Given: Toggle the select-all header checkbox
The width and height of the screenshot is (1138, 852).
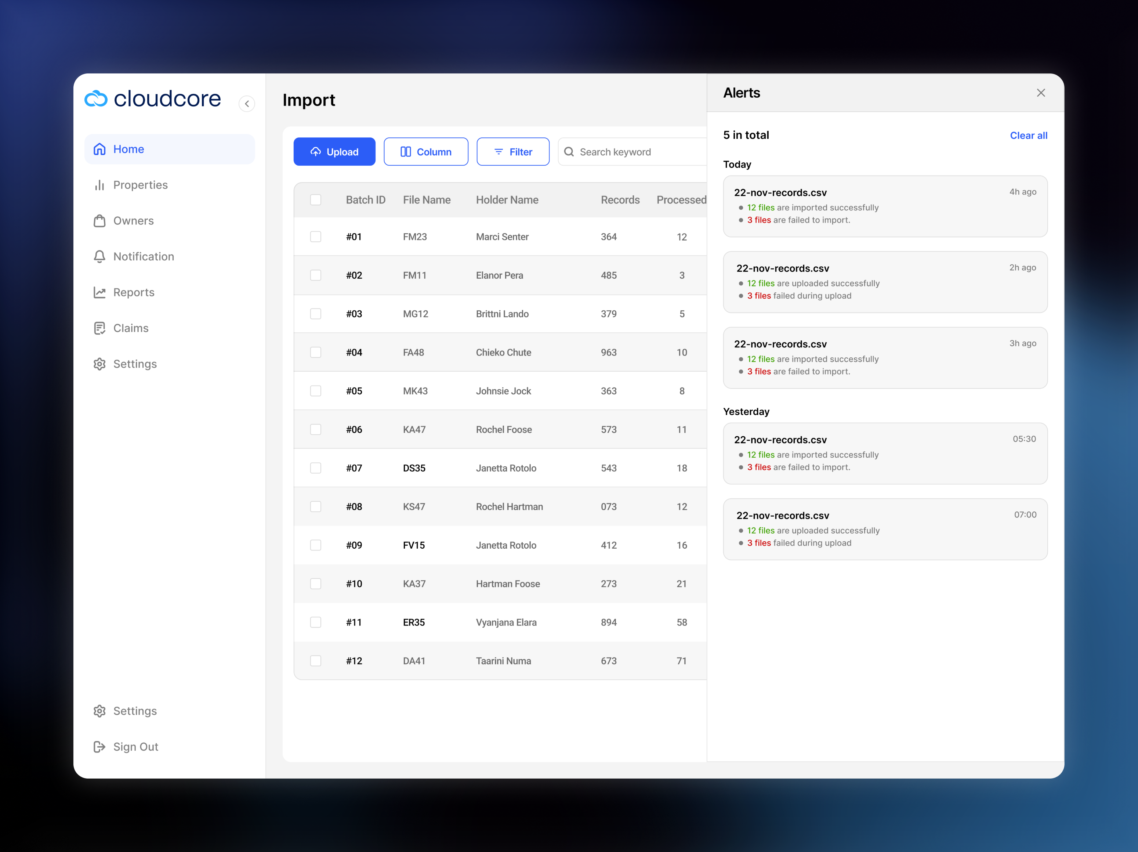Looking at the screenshot, I should (x=315, y=200).
